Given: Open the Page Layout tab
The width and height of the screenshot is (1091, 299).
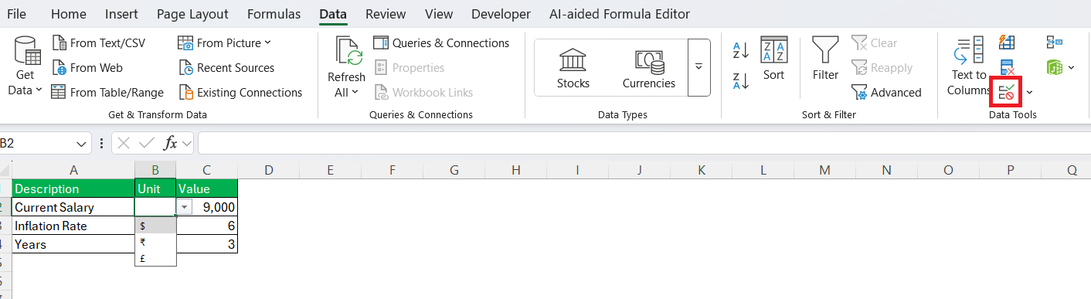Looking at the screenshot, I should coord(192,14).
